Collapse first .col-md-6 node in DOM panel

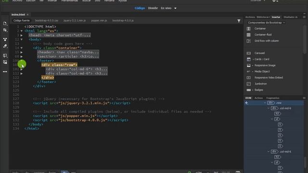pyautogui.click(x=269, y=108)
